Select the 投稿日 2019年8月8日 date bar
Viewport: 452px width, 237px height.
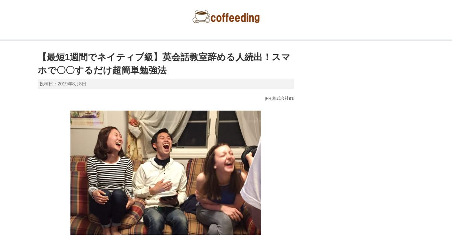coord(166,84)
